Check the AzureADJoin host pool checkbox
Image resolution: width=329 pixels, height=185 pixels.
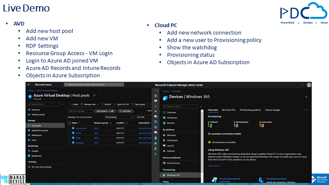(69, 128)
